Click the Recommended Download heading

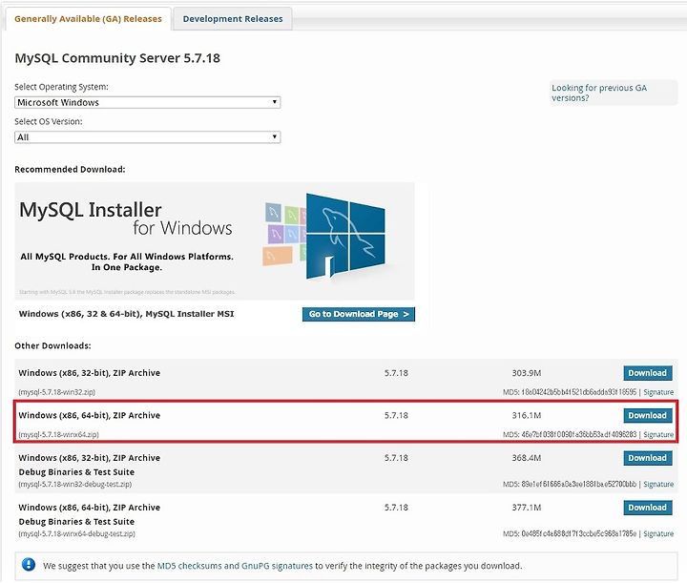[x=70, y=170]
